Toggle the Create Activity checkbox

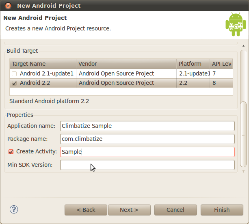pyautogui.click(x=11, y=152)
